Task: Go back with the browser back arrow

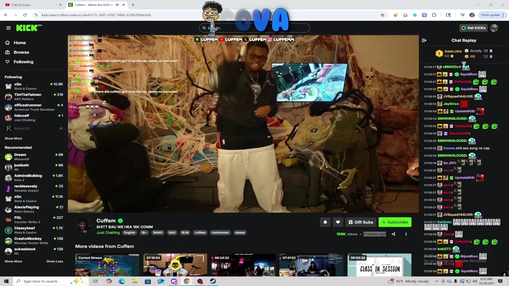Action: point(6,15)
